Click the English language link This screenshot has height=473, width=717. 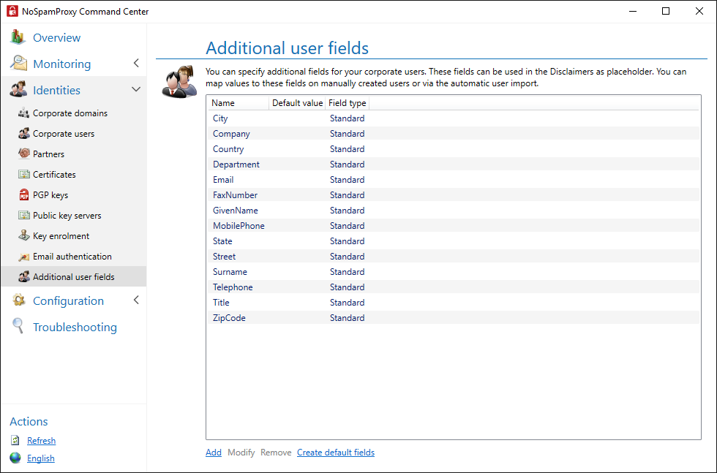[41, 458]
